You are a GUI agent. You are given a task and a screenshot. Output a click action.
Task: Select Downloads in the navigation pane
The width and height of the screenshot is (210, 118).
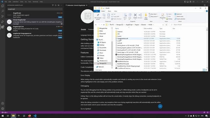[x=103, y=50]
